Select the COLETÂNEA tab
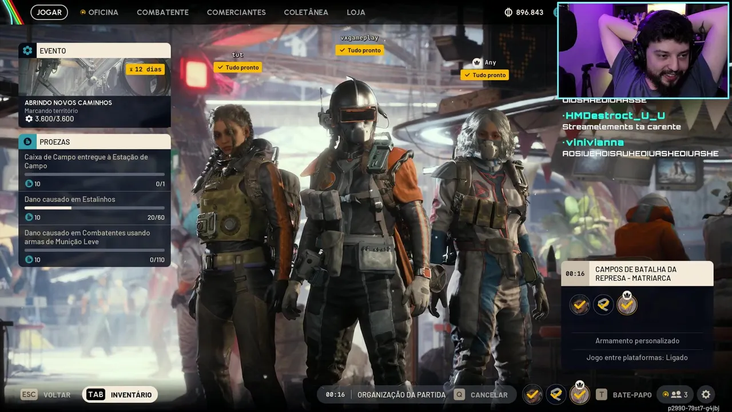Screen dimensions: 732x412 pos(306,12)
